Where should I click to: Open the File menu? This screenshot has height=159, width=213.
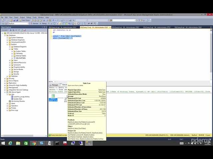(x=2, y=18)
